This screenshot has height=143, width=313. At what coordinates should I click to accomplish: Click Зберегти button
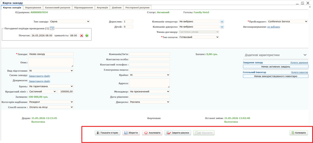click(131, 133)
